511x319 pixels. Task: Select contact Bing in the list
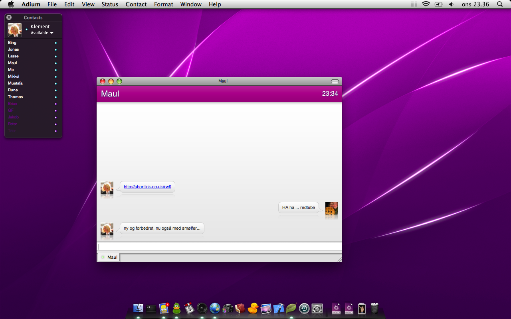(32, 43)
